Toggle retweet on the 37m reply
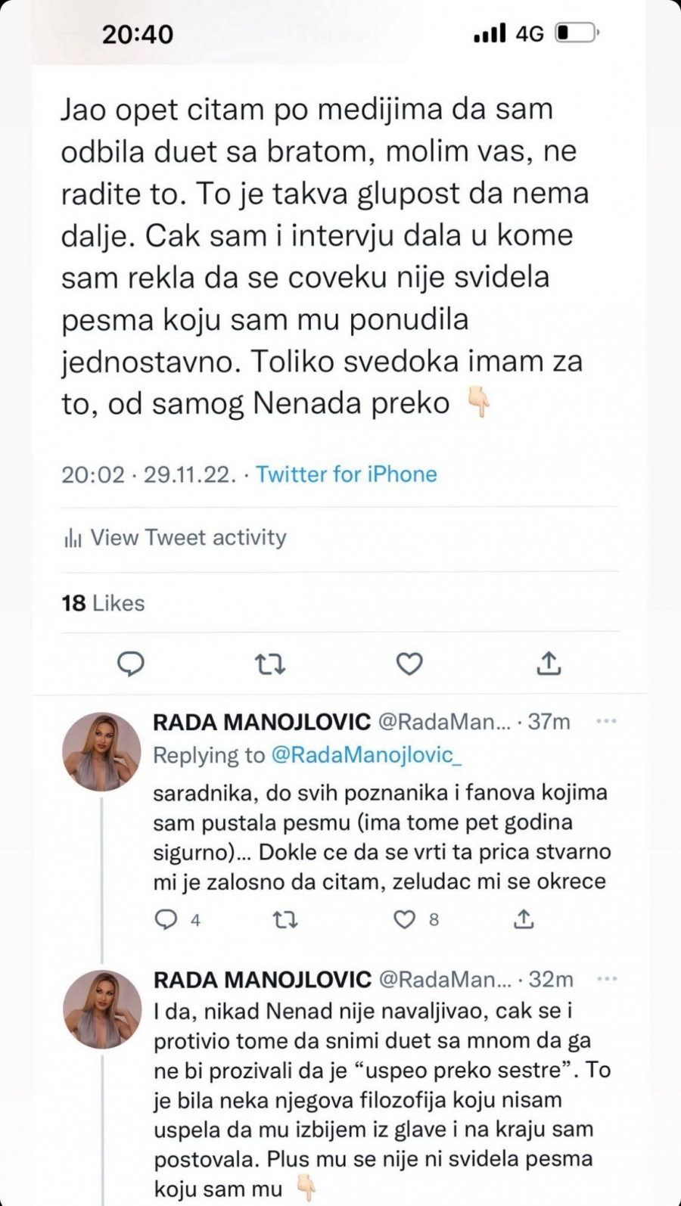The image size is (681, 1206). [285, 919]
